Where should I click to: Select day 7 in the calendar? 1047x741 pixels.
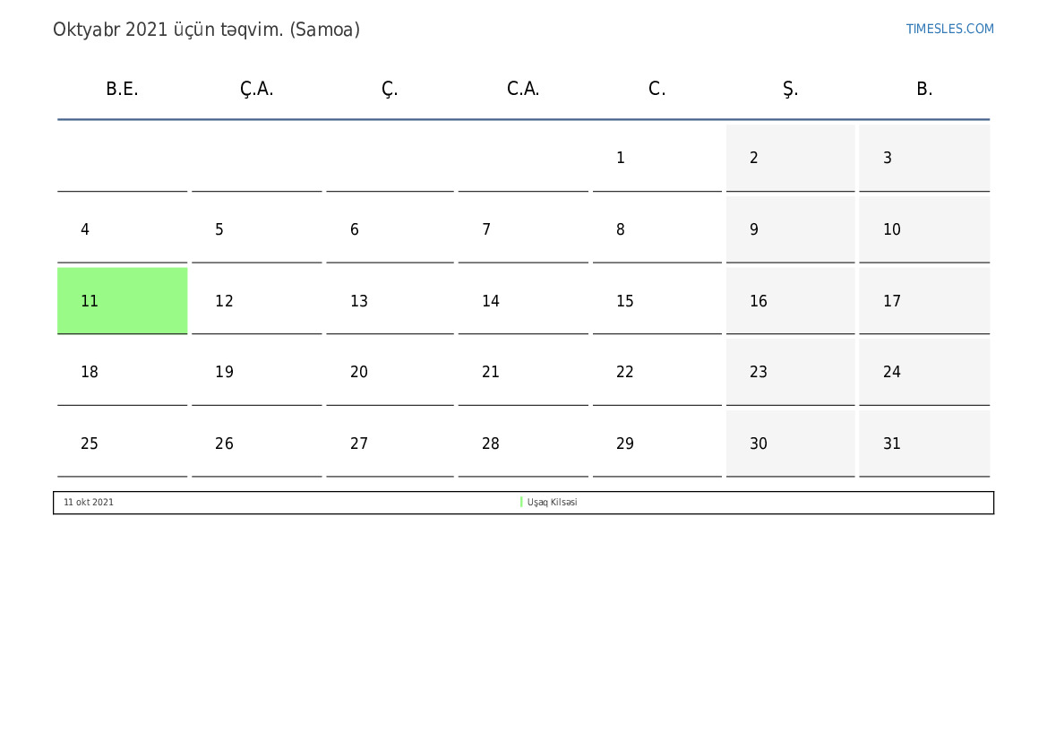pyautogui.click(x=523, y=229)
